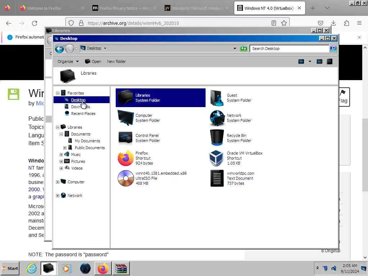The image size is (368, 276).
Task: Save page to Pocket icon
Action: point(320,23)
